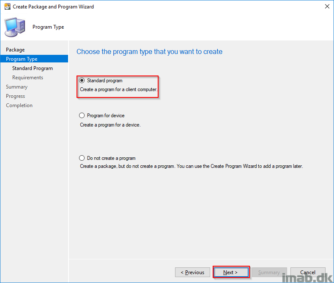Select the Progress sidebar step
The height and width of the screenshot is (283, 334).
pos(15,96)
